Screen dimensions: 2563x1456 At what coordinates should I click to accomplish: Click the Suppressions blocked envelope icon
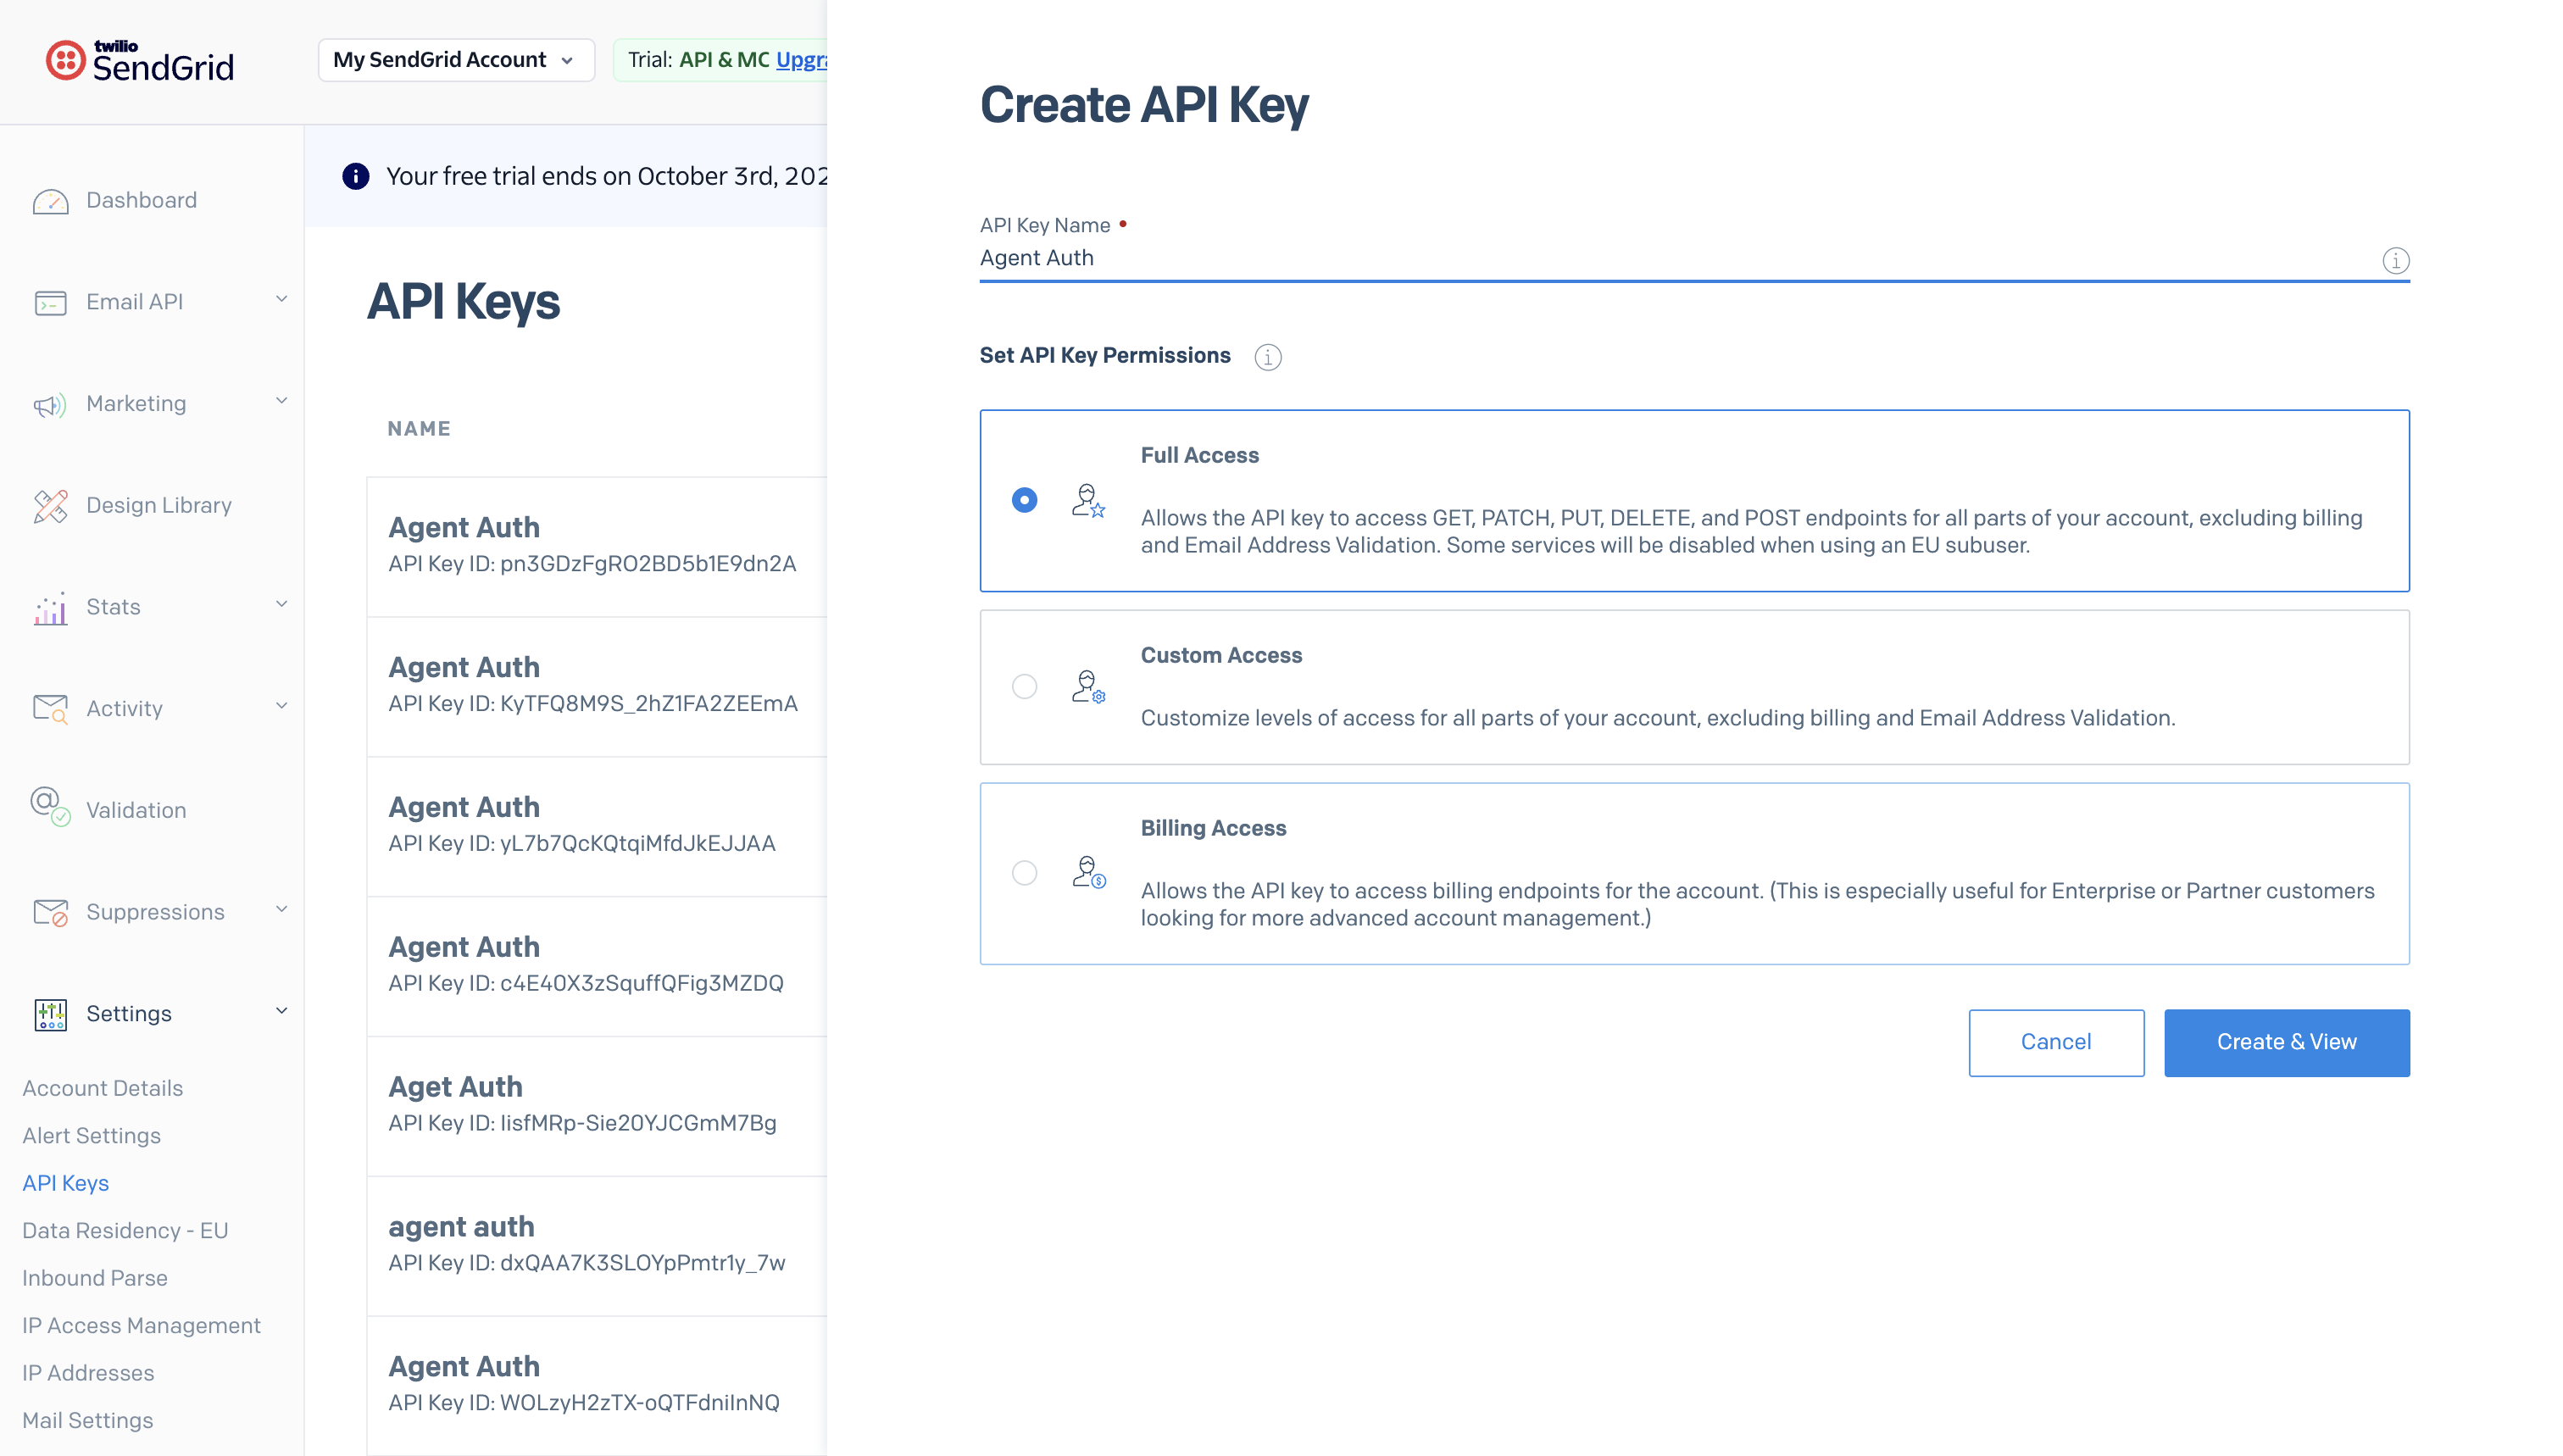(x=50, y=912)
